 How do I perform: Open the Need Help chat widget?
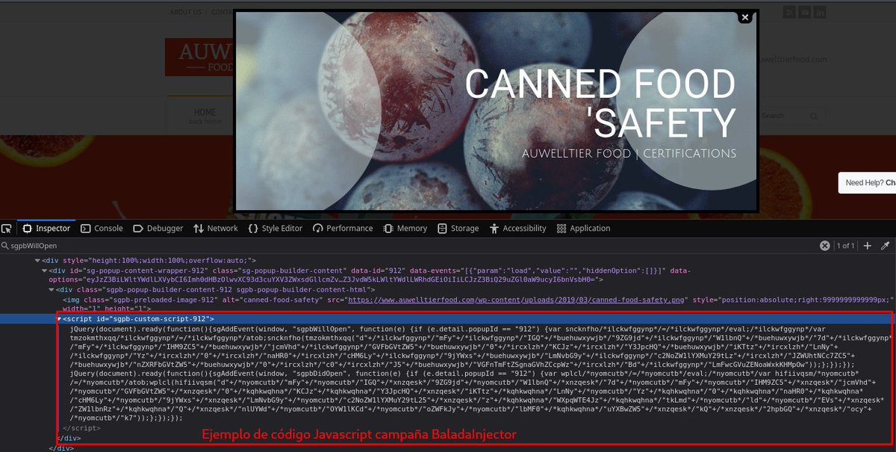click(867, 182)
